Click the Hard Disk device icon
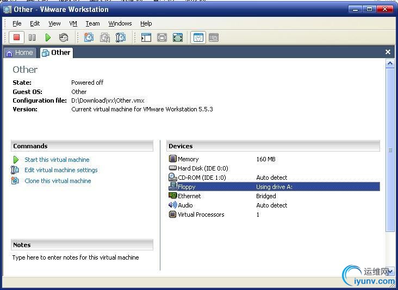The width and height of the screenshot is (398, 290). 172,168
